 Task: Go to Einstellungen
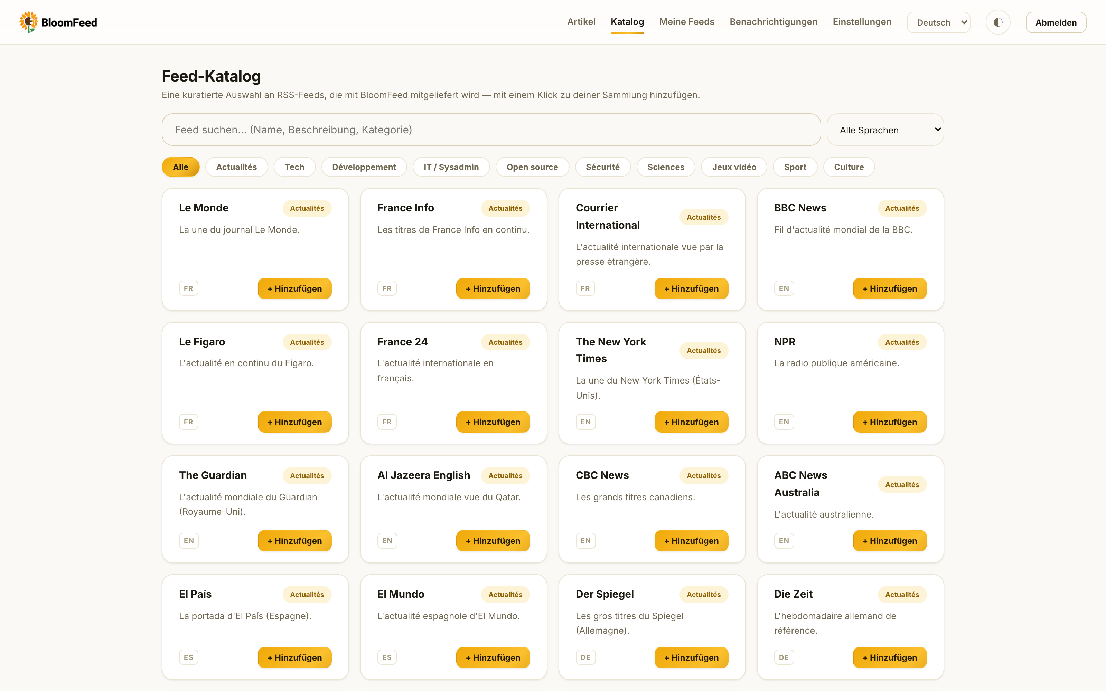coord(862,22)
